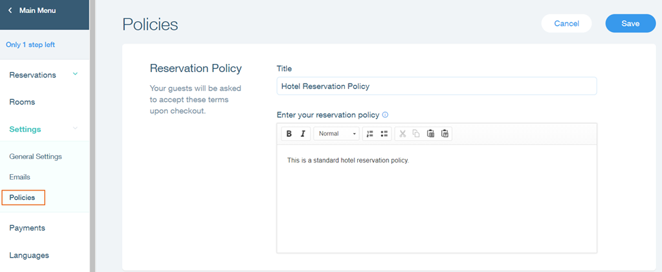The width and height of the screenshot is (662, 272).
Task: Click the Only 1 step left link
Action: (31, 45)
